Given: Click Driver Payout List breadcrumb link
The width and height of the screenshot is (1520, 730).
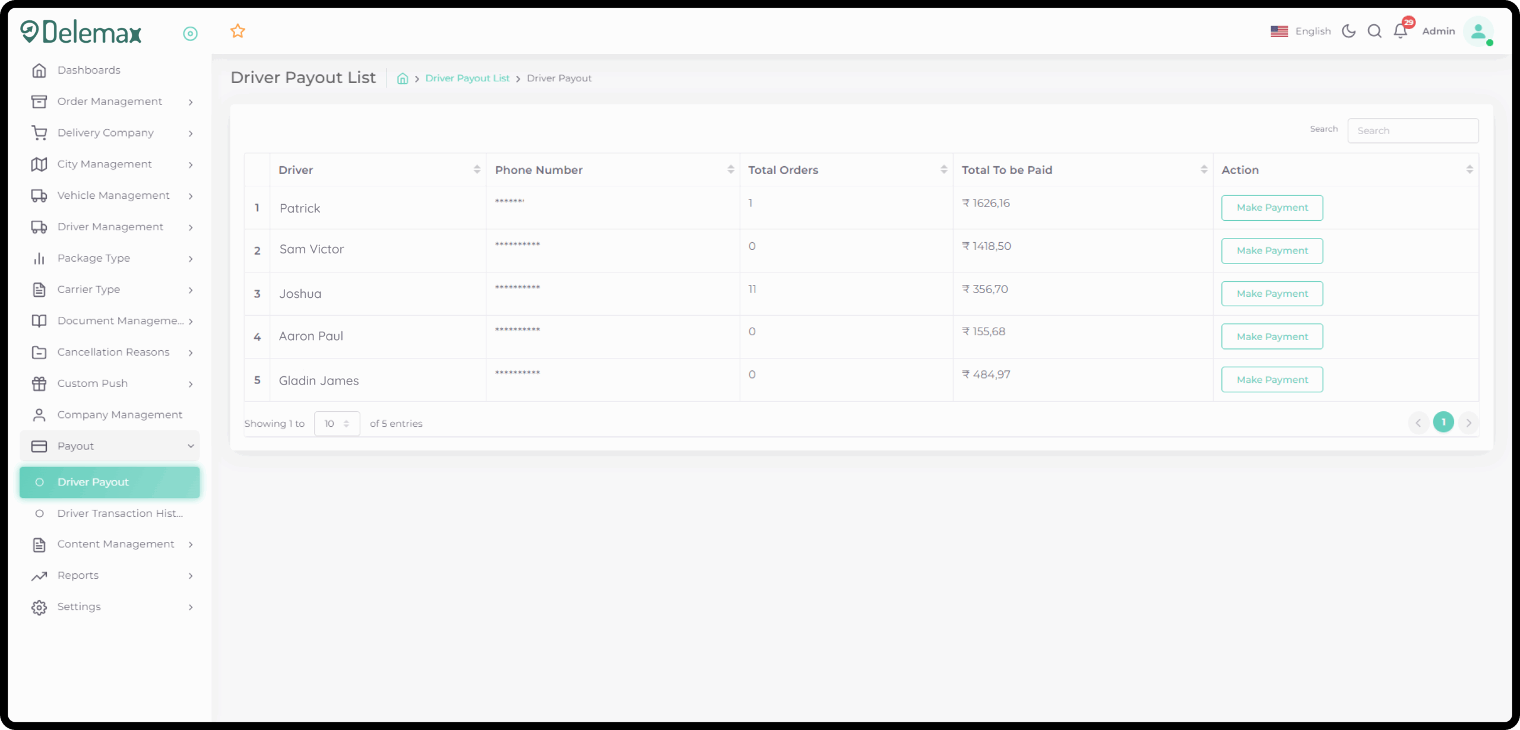Looking at the screenshot, I should click(x=467, y=78).
